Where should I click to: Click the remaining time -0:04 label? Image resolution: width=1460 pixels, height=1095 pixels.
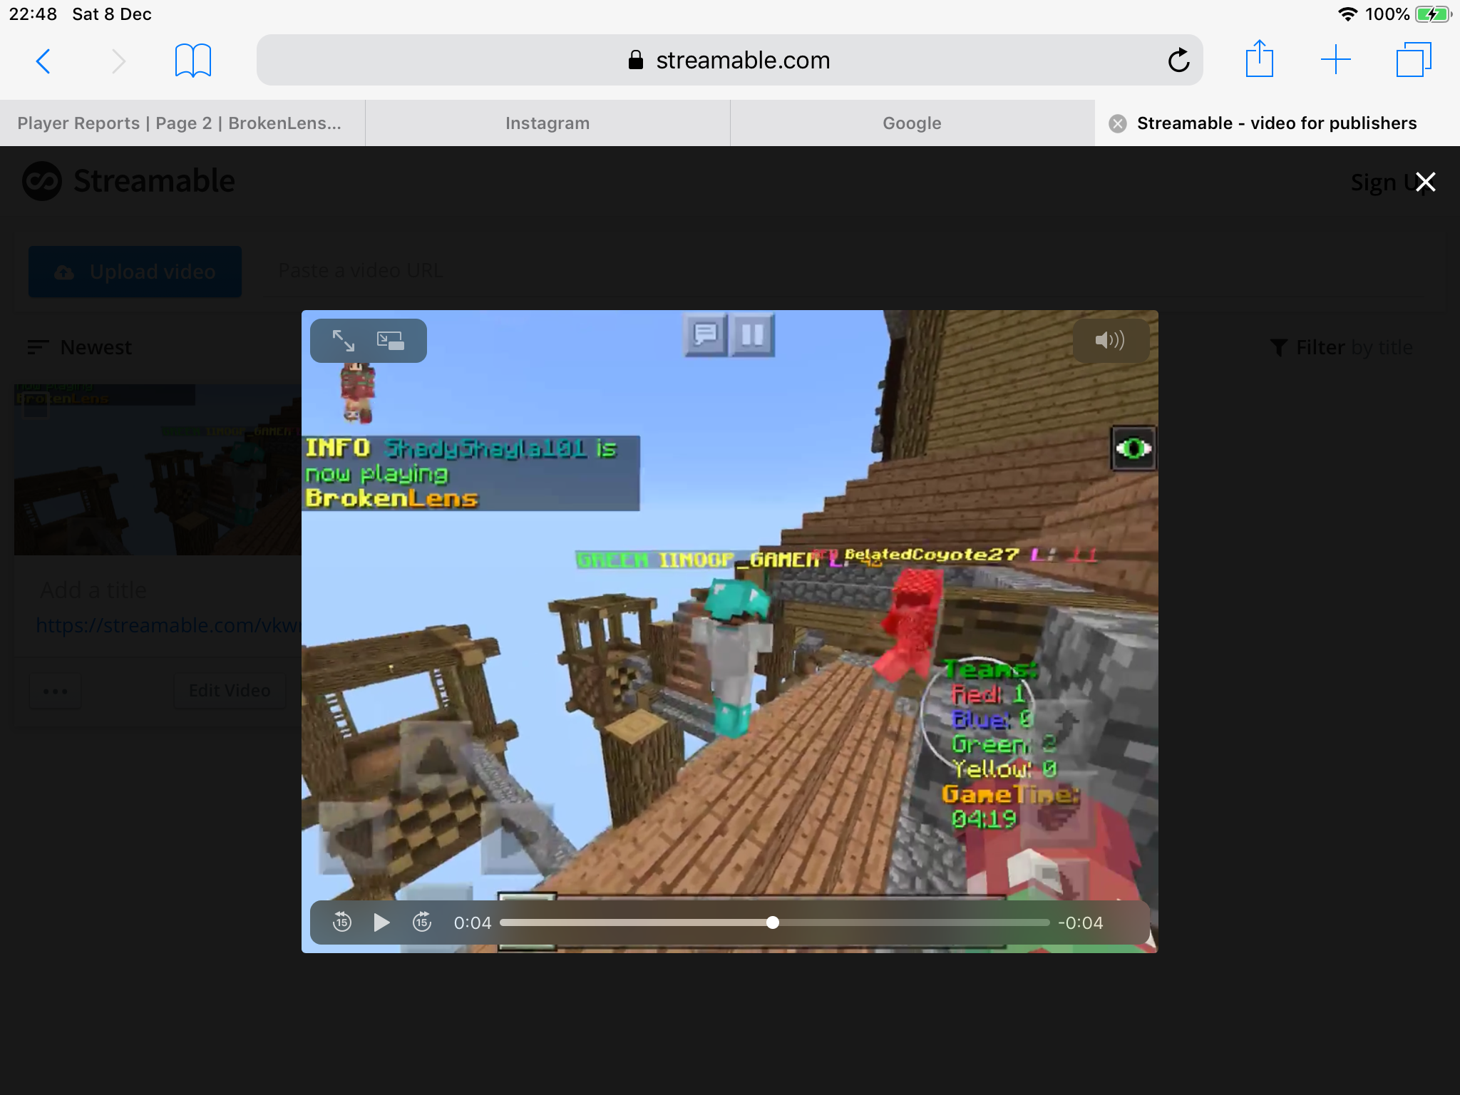point(1081,922)
